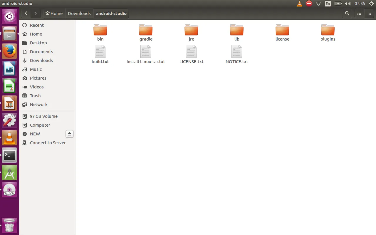Open the battery indicator menu

click(338, 4)
